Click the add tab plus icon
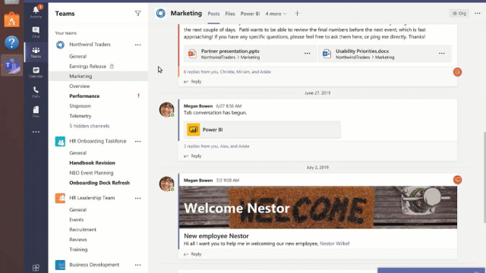 [x=297, y=14]
